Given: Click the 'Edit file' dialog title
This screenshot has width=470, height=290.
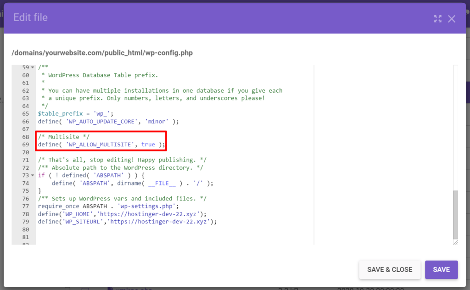Looking at the screenshot, I should click(x=31, y=17).
